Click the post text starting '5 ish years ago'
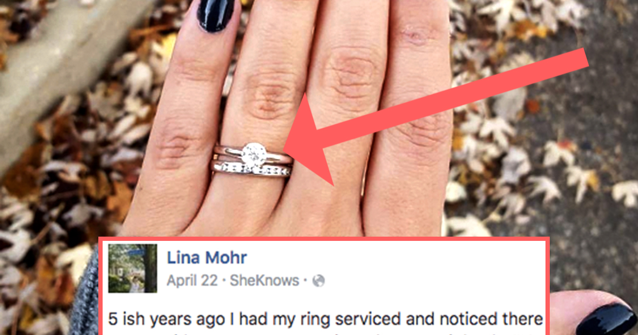Viewport: 638px width, 335px height. (x=325, y=320)
